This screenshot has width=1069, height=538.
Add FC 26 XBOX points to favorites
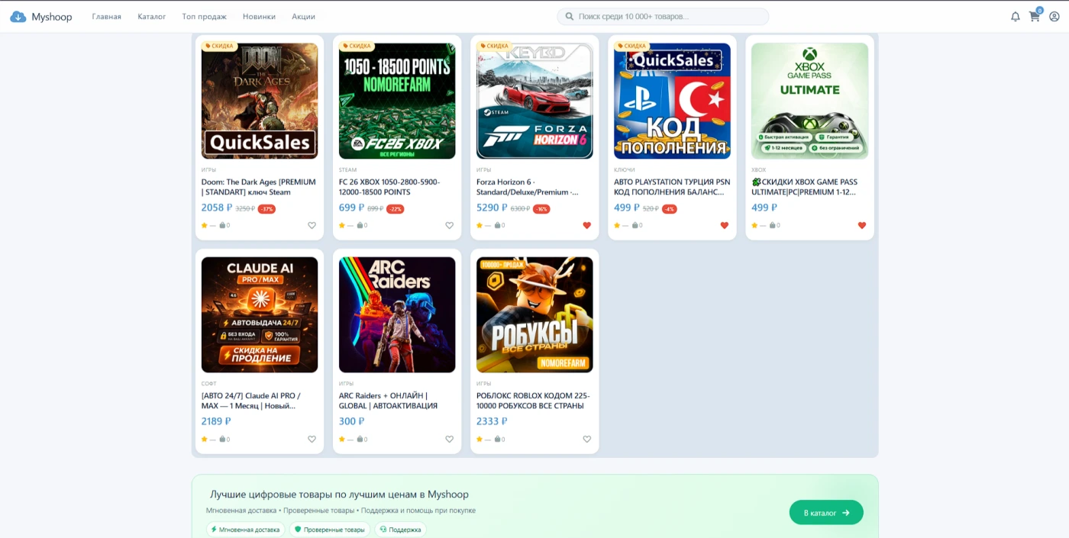449,225
